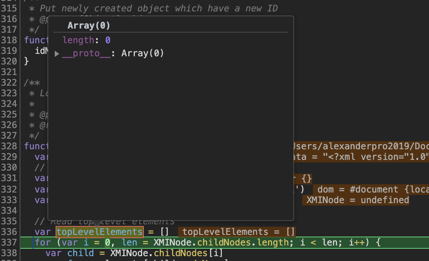Click the variable i in the loop header

click(86, 242)
